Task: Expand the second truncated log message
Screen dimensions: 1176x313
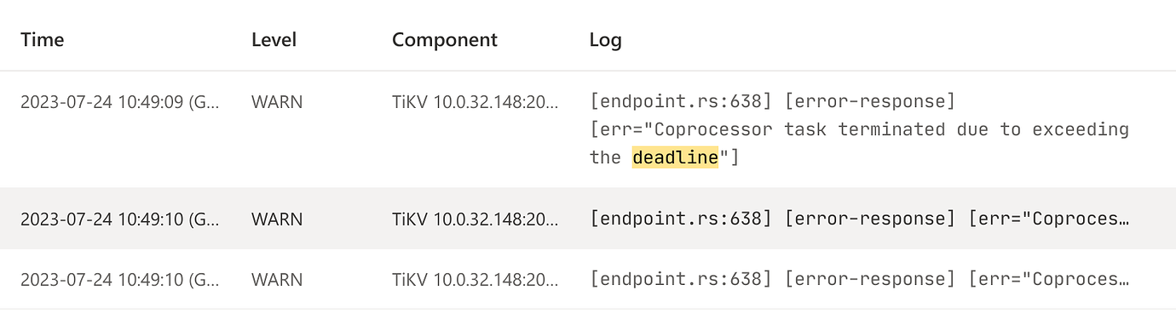Action: point(860,219)
